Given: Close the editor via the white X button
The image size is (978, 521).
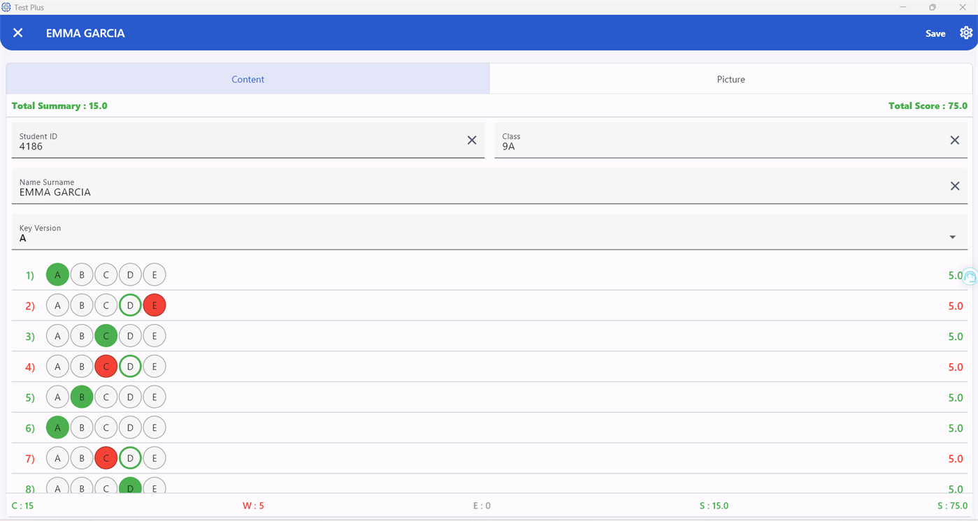Looking at the screenshot, I should tap(18, 32).
